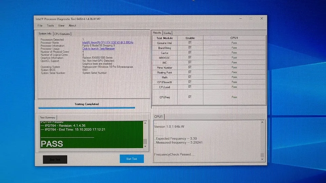Toggle the MMXSSE test checkbox
326x183 pixels.
(190, 57)
